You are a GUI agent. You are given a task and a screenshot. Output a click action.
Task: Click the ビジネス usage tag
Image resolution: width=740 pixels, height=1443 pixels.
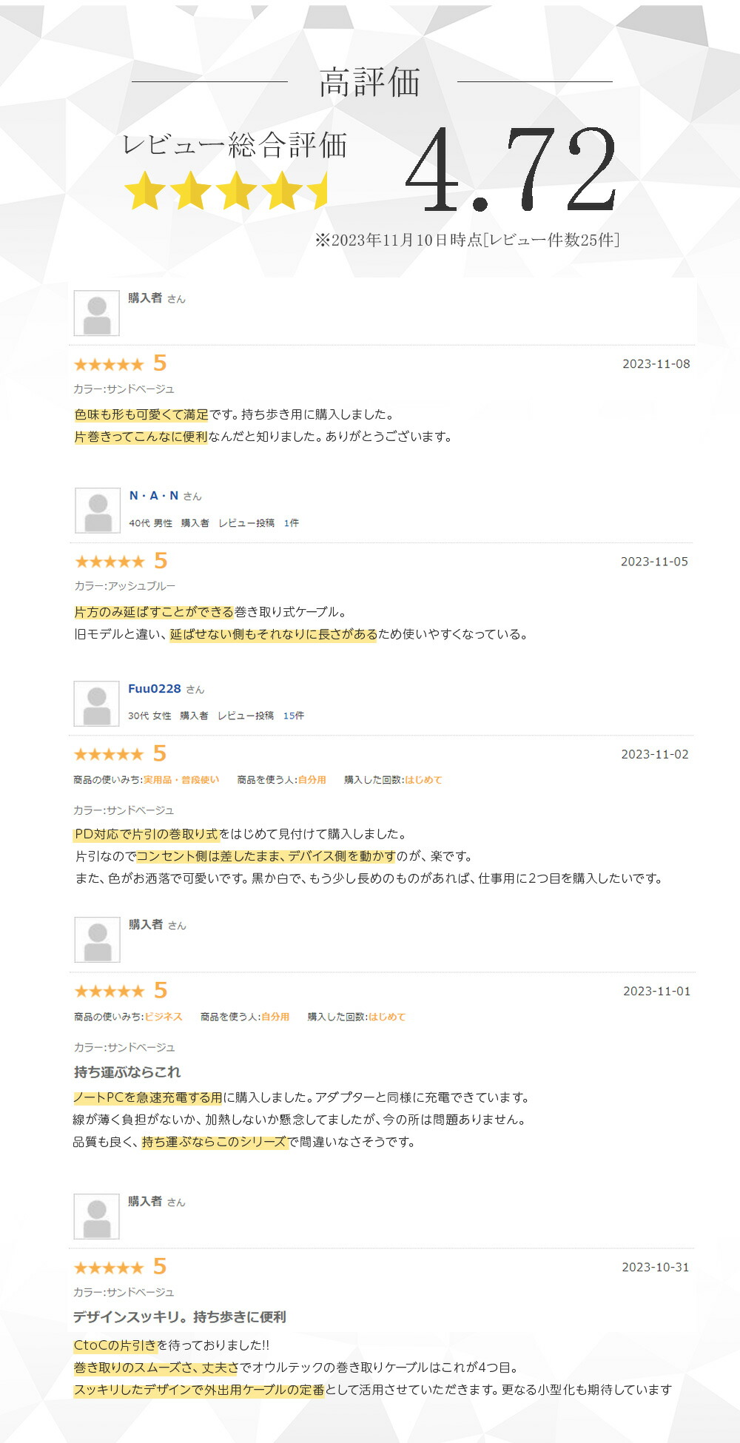click(164, 1017)
